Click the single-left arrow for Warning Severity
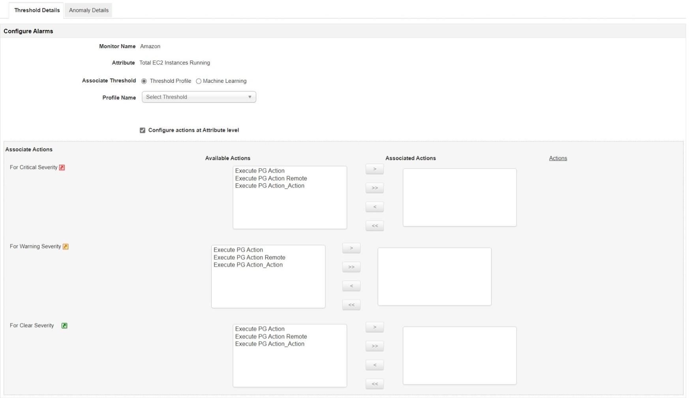Viewport: 693px width, 398px height. 351,286
